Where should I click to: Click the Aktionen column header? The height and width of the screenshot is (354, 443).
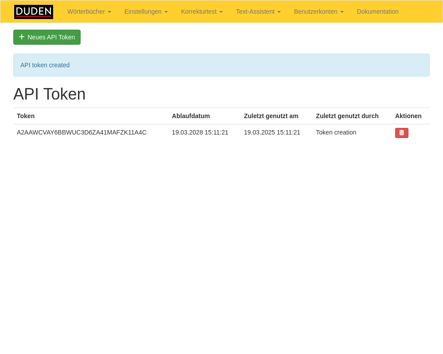click(408, 116)
